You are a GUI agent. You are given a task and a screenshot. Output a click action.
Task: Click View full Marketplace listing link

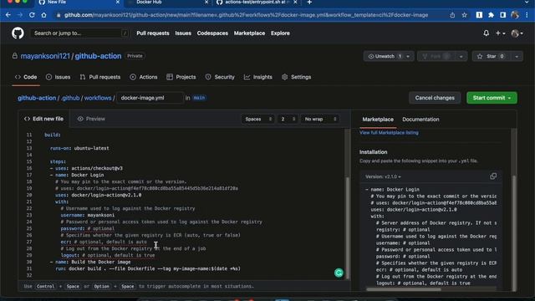(x=389, y=133)
